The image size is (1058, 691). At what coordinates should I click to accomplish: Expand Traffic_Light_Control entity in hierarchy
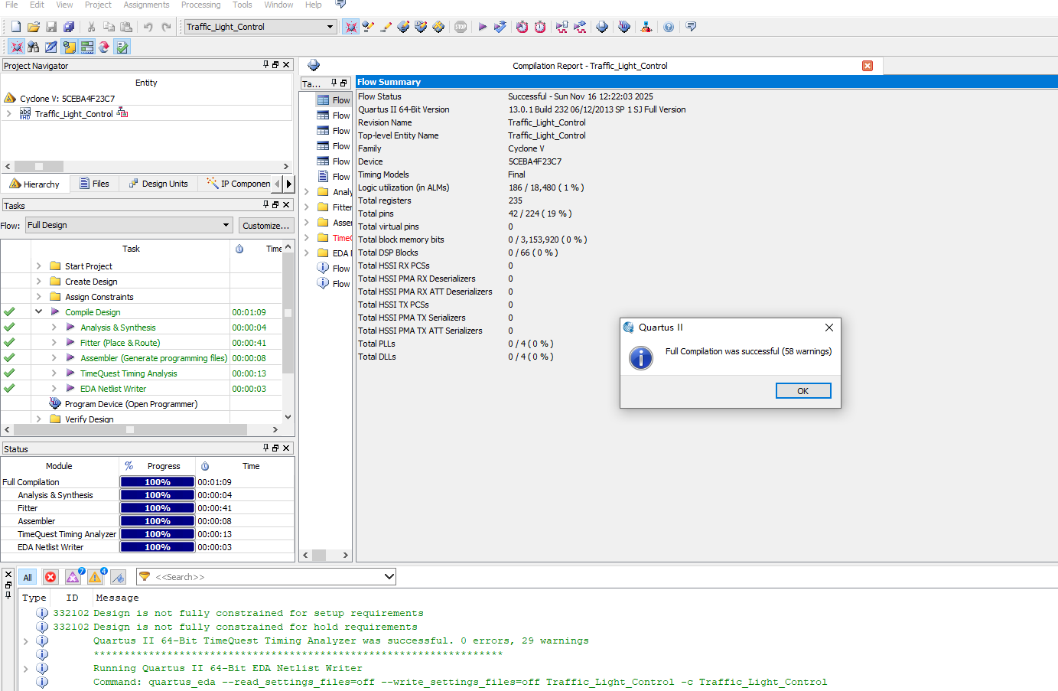pos(8,113)
